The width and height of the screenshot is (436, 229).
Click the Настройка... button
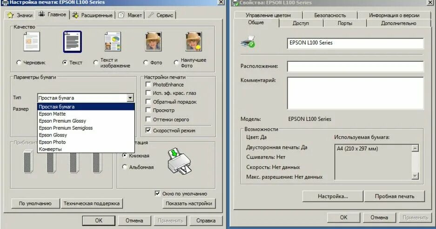333,196
